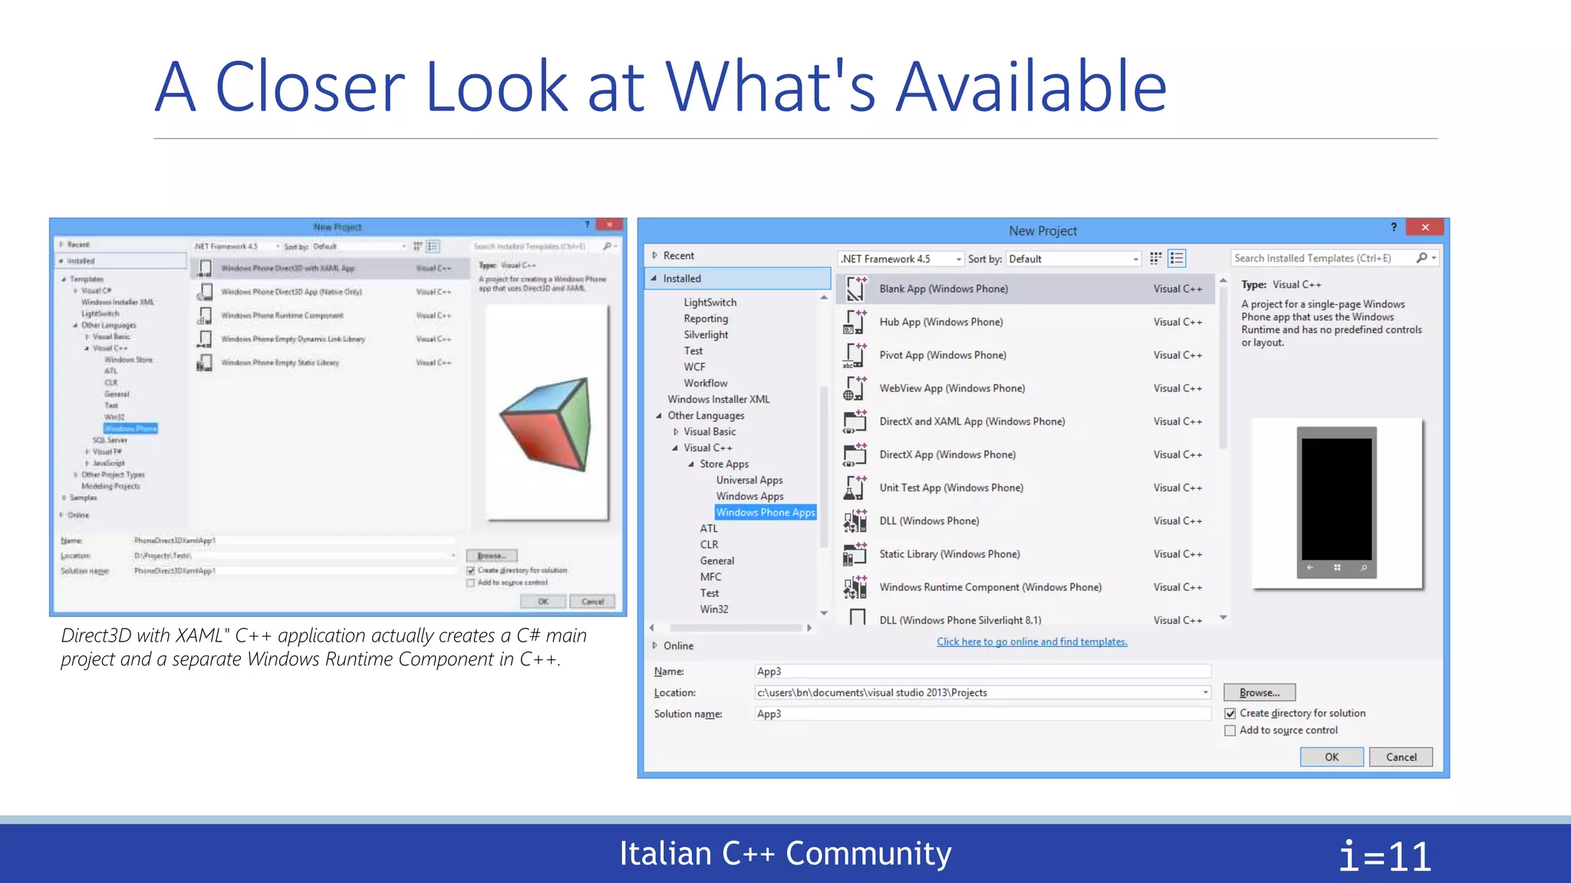Expand the Visual Basic tree node
Viewport: 1571px width, 883px height.
(x=676, y=432)
